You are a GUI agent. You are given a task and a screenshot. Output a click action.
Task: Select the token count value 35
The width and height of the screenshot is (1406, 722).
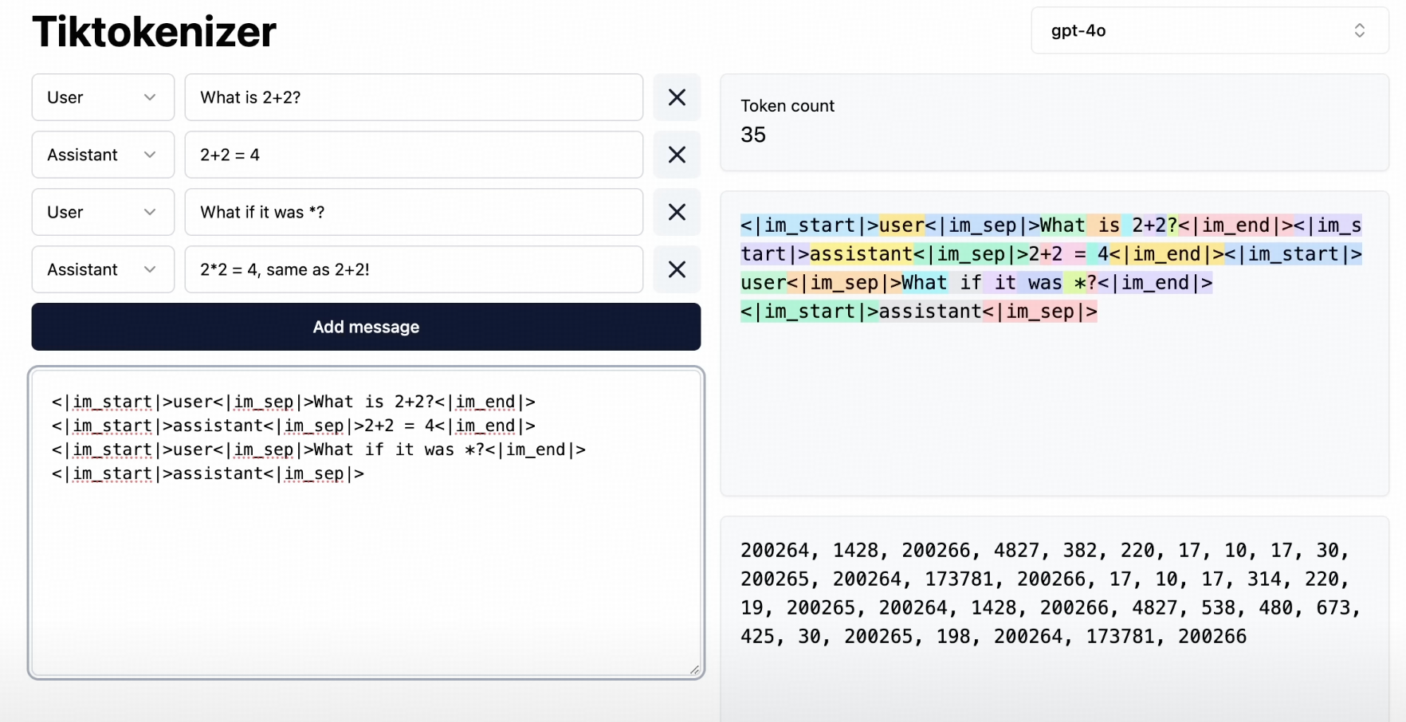pos(753,135)
